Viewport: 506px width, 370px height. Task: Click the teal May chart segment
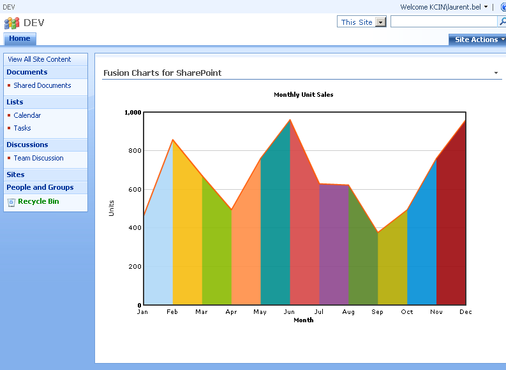275,225
